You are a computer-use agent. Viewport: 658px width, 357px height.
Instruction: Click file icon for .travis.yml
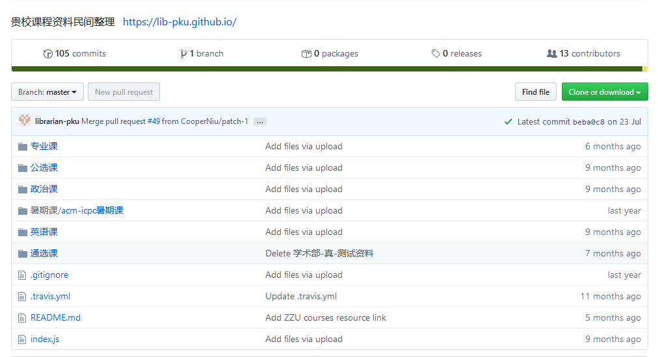point(22,297)
